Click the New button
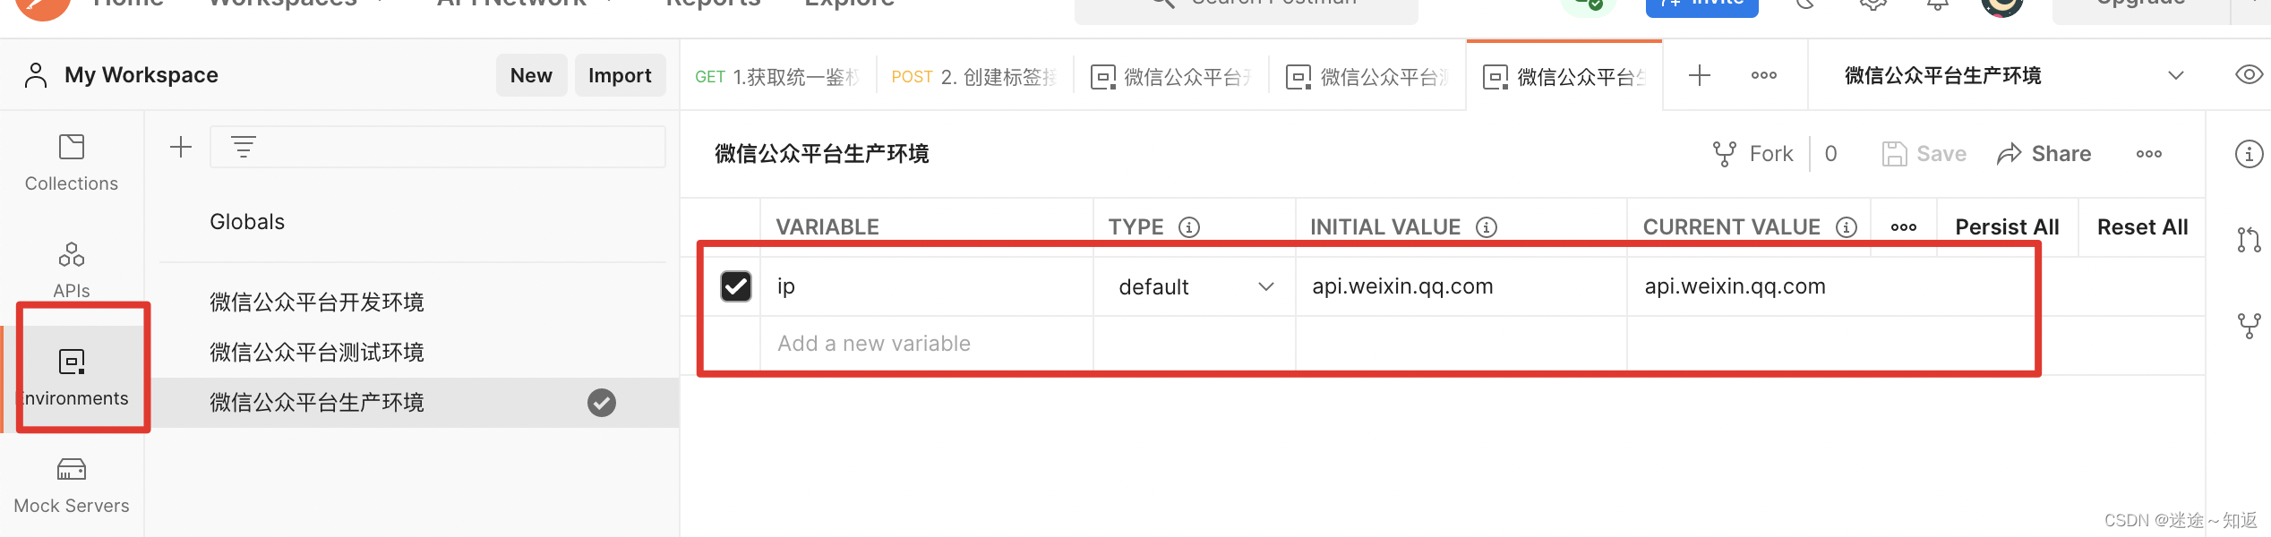 [x=531, y=75]
